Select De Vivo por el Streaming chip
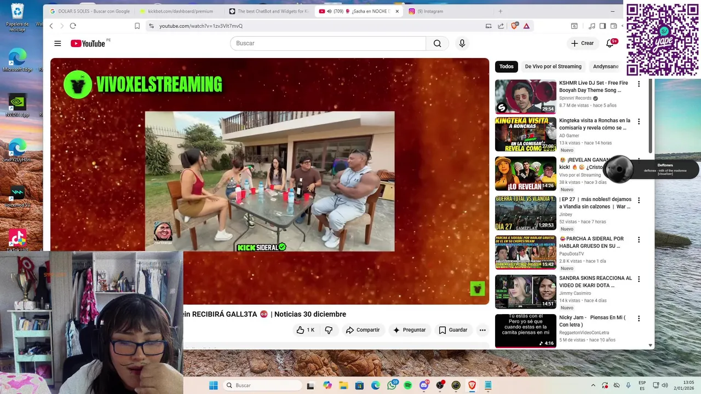The image size is (701, 394). click(x=553, y=66)
